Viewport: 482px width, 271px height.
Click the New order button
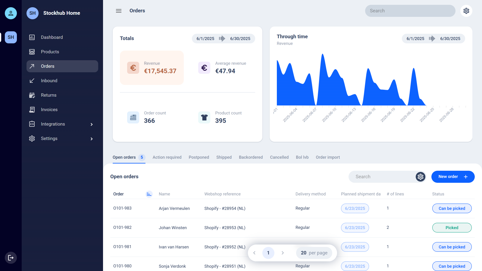tap(453, 177)
